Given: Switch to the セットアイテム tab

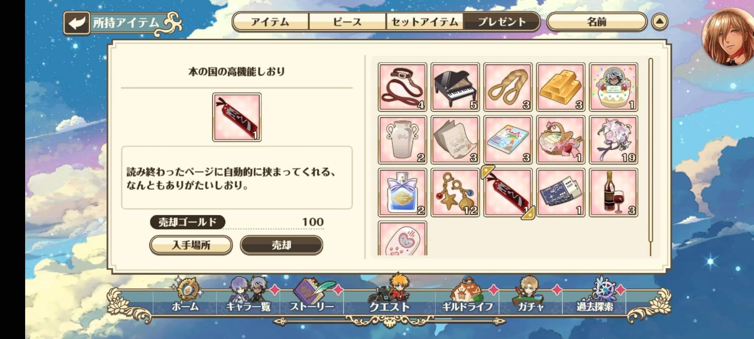Looking at the screenshot, I should pyautogui.click(x=424, y=22).
